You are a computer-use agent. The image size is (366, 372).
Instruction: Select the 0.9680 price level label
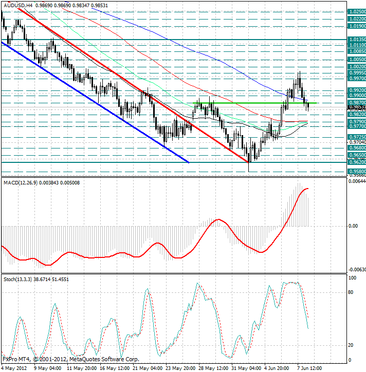tap(357, 148)
